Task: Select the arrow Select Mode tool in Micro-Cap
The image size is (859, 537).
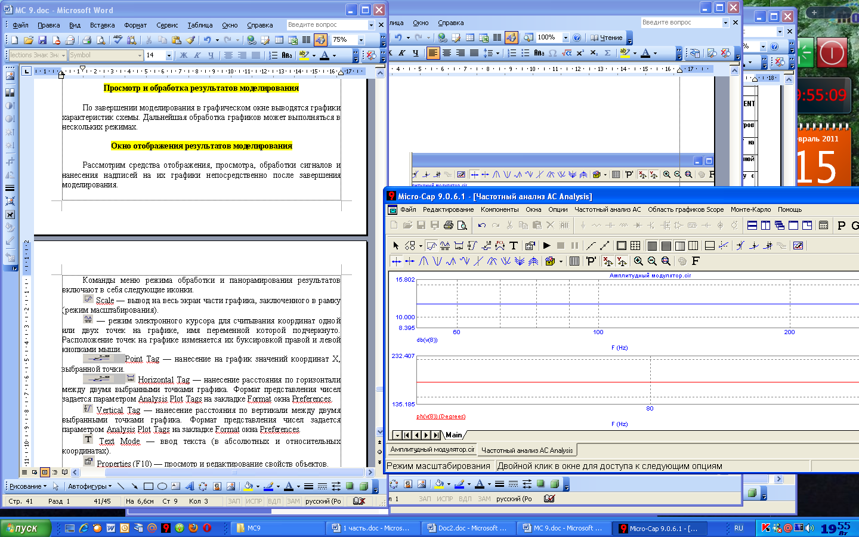Action: coord(395,245)
